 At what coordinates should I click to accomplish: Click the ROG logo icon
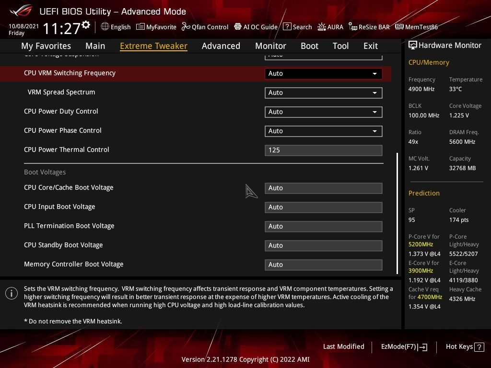[21, 11]
